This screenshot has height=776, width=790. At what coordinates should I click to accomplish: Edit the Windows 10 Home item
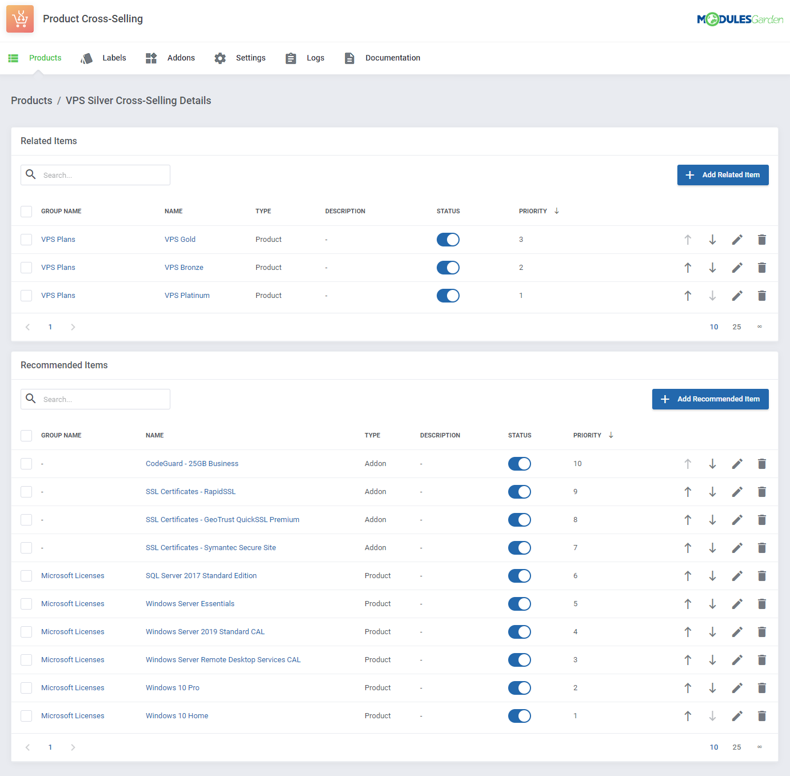pos(737,716)
